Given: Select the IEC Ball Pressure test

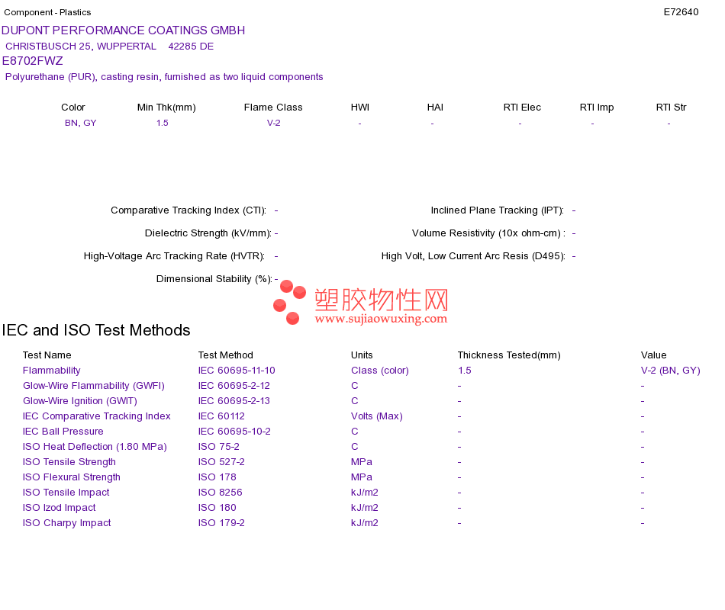Looking at the screenshot, I should pyautogui.click(x=63, y=432).
